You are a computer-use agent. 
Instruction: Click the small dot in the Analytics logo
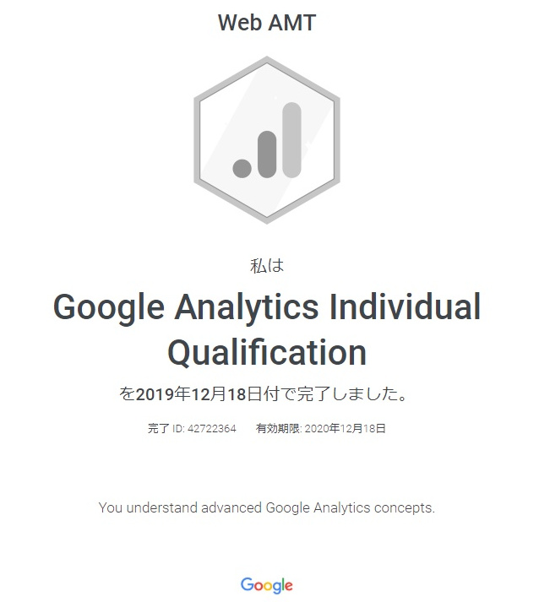242,168
